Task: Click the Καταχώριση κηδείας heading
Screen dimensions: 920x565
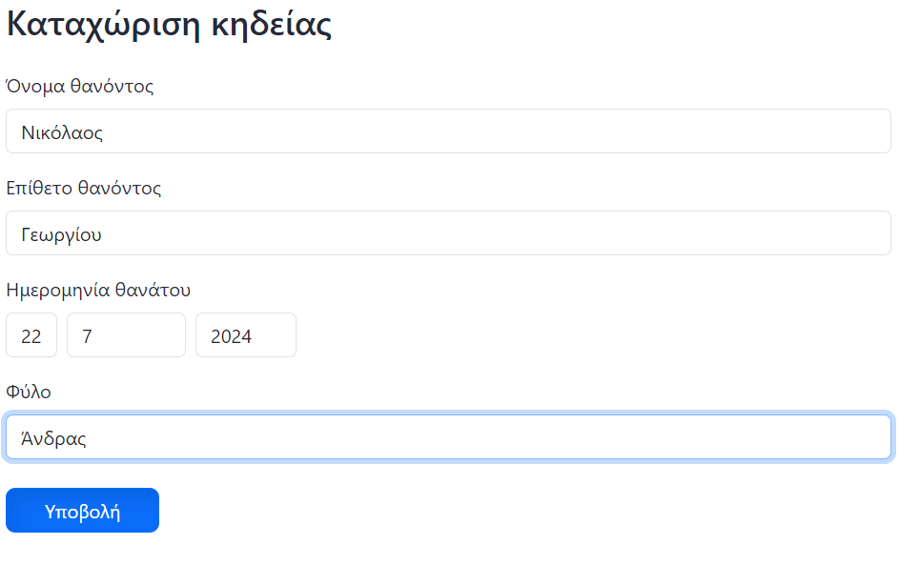Action: point(169,25)
